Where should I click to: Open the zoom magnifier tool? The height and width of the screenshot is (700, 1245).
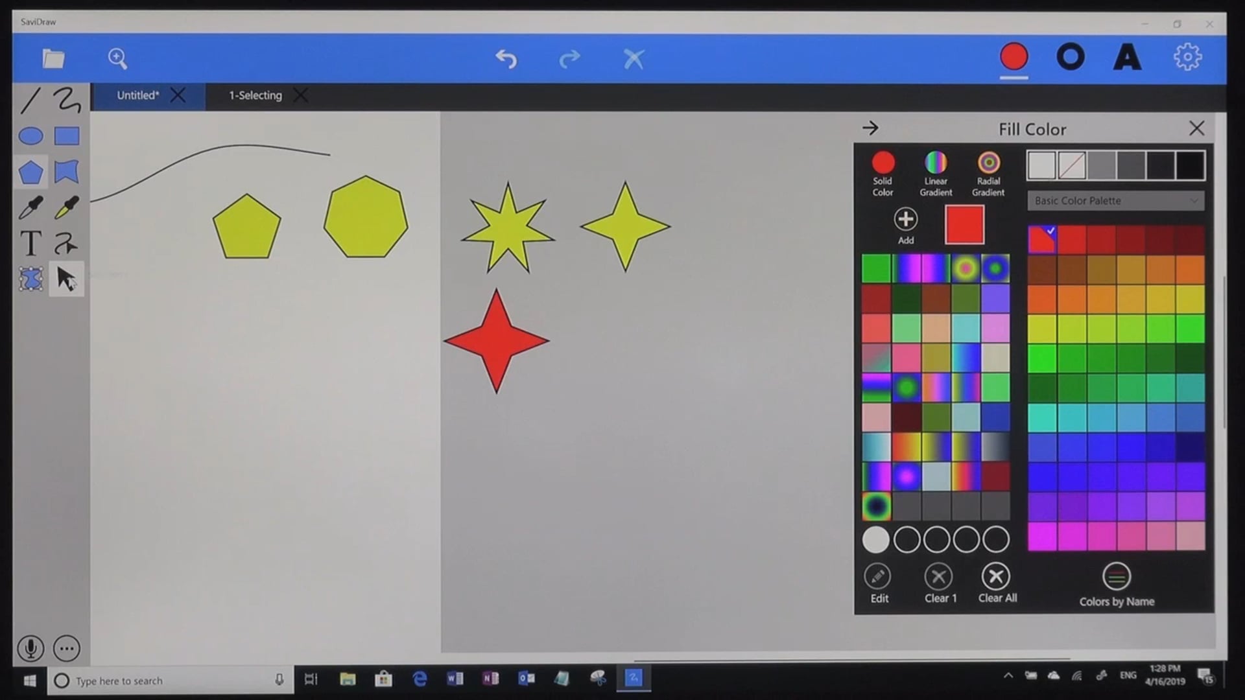117,59
